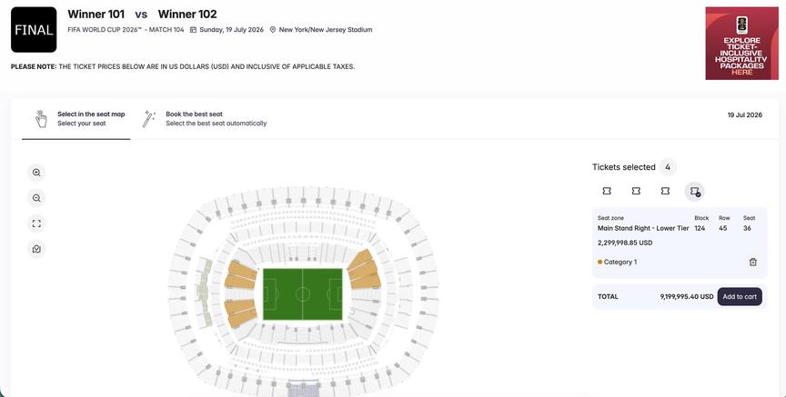
Task: Click the Category 1 orange color dot
Action: pyautogui.click(x=600, y=262)
